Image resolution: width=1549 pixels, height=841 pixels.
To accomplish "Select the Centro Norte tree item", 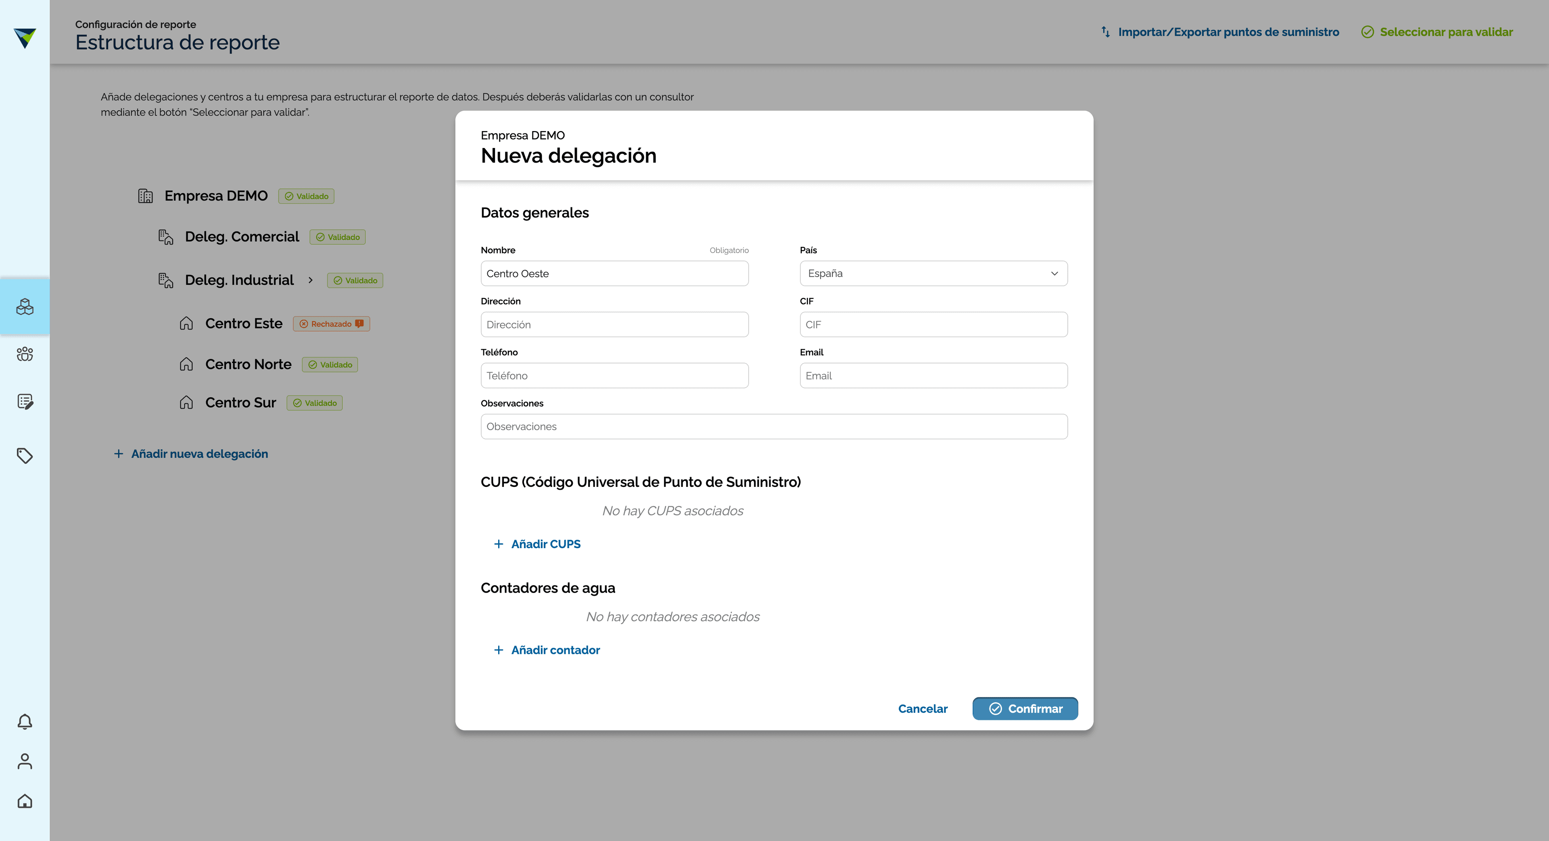I will (248, 364).
